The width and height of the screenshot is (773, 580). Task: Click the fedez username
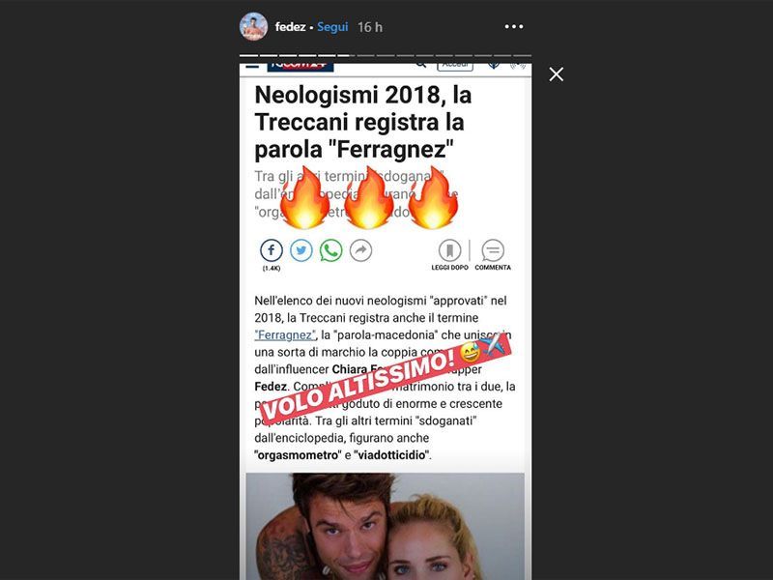pyautogui.click(x=291, y=27)
